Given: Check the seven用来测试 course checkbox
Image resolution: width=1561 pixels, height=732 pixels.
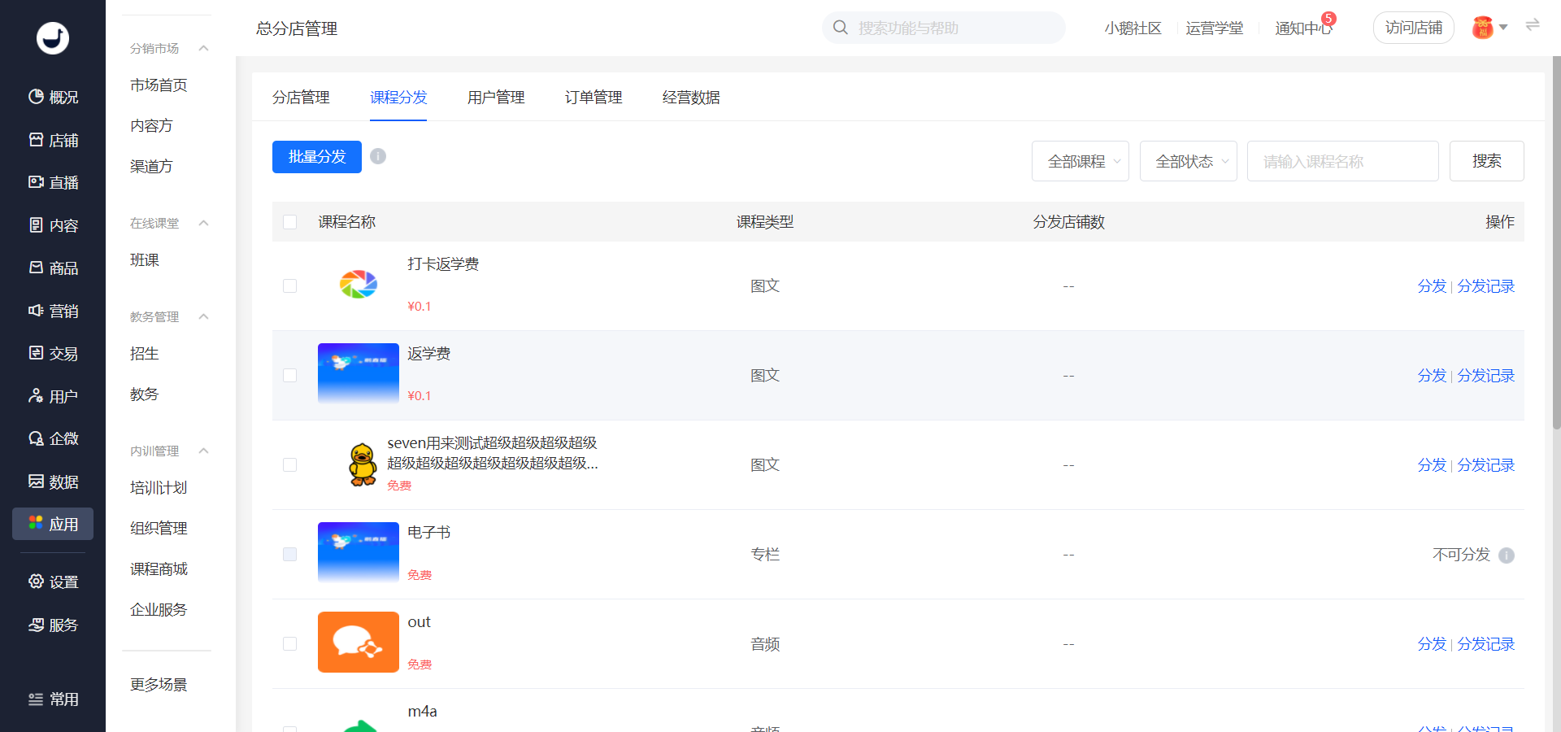Looking at the screenshot, I should click(290, 465).
